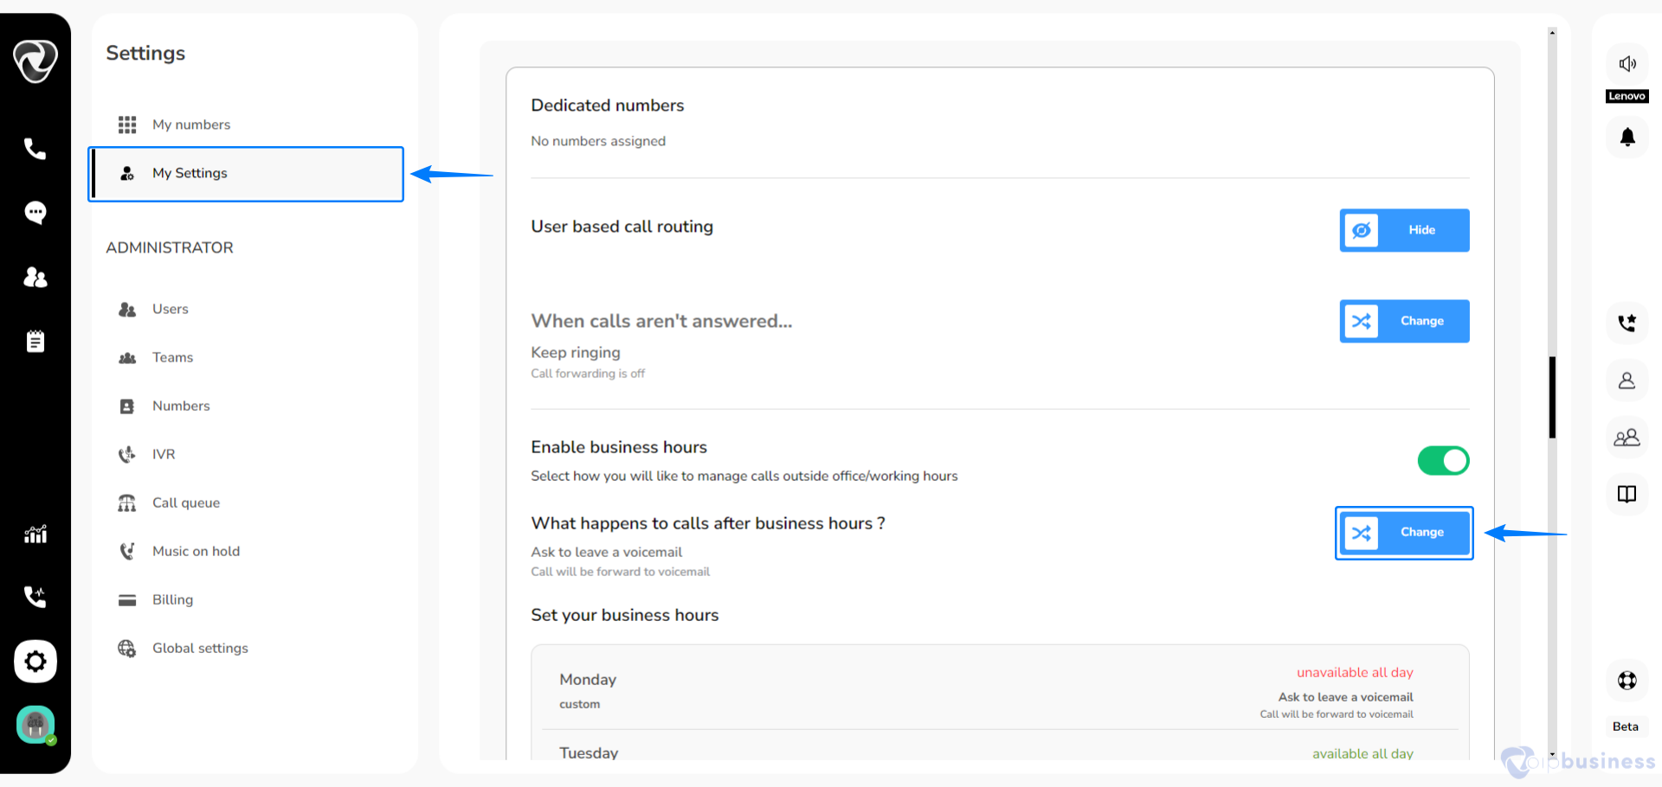Open My numbers in settings
The height and width of the screenshot is (787, 1662).
pyautogui.click(x=191, y=125)
